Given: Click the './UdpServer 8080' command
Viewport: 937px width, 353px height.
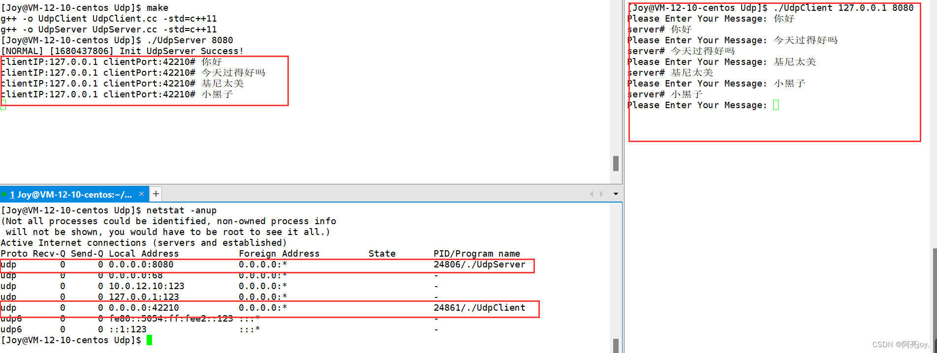Looking at the screenshot, I should coord(190,40).
